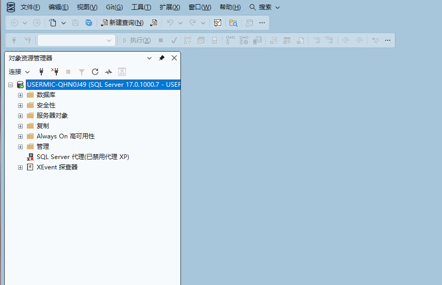Click the display estimated execution plan icon
Viewport: 442px width, 285px height.
[188, 40]
